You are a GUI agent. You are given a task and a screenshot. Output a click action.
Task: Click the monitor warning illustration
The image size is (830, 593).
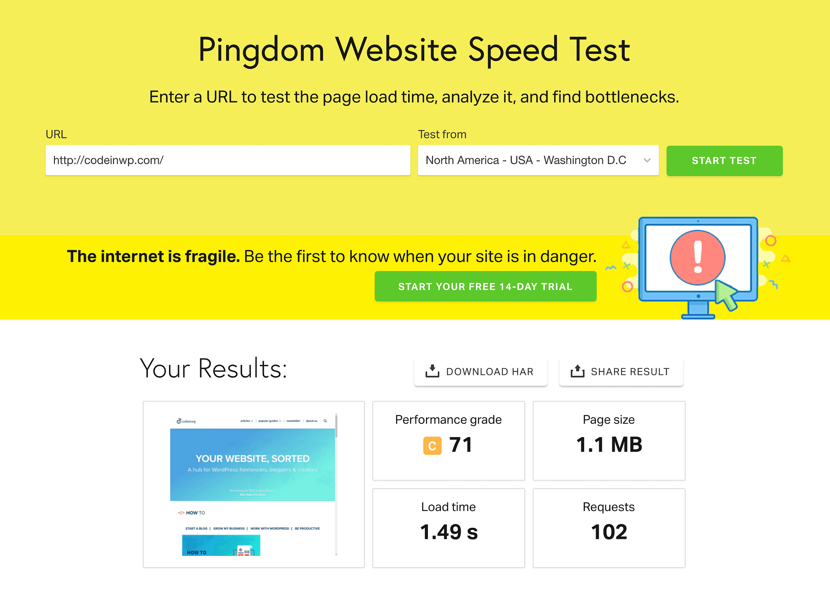pos(699,268)
